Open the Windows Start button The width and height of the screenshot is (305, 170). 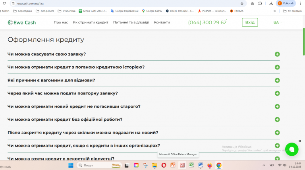(71, 165)
